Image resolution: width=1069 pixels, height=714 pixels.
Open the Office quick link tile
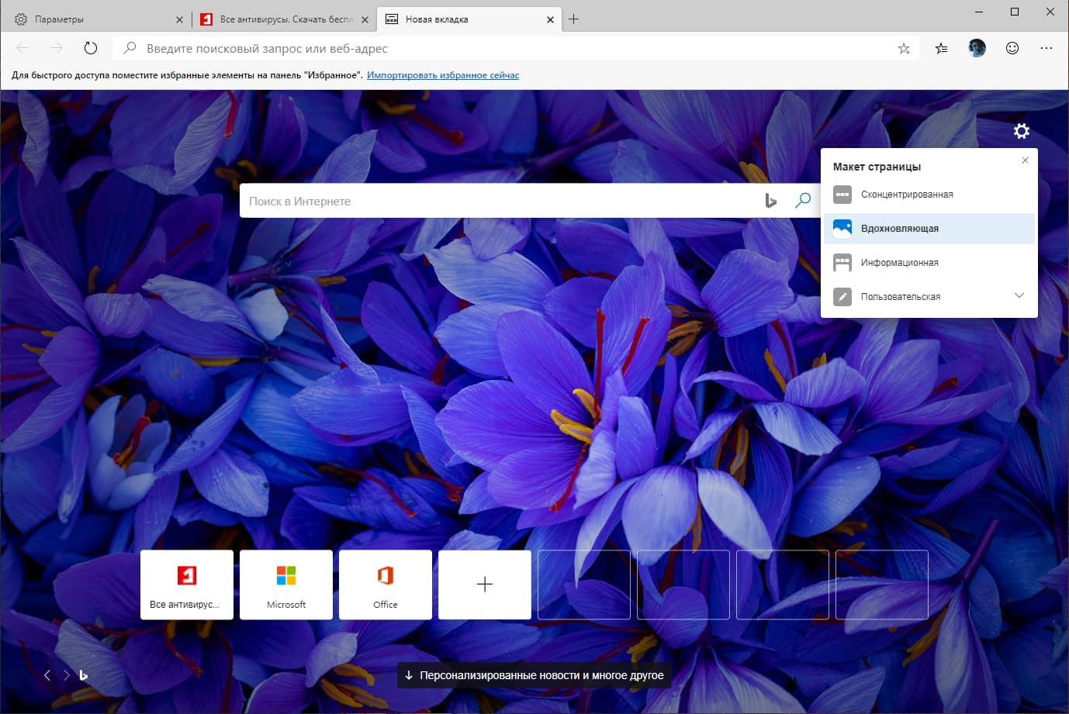pos(385,585)
